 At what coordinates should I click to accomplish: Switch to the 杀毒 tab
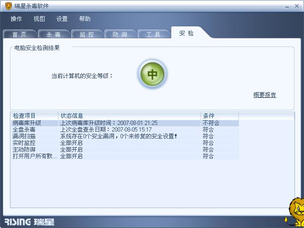(54, 34)
